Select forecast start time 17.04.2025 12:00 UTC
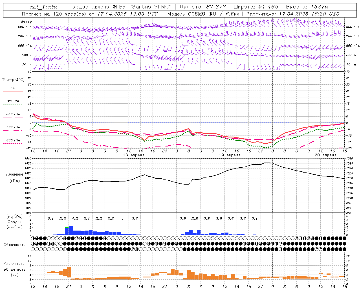This screenshot has height=289, width=361. 128,14
